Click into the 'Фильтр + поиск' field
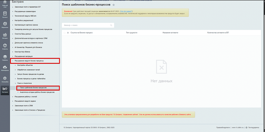The image size is (265, 132). 85,25
